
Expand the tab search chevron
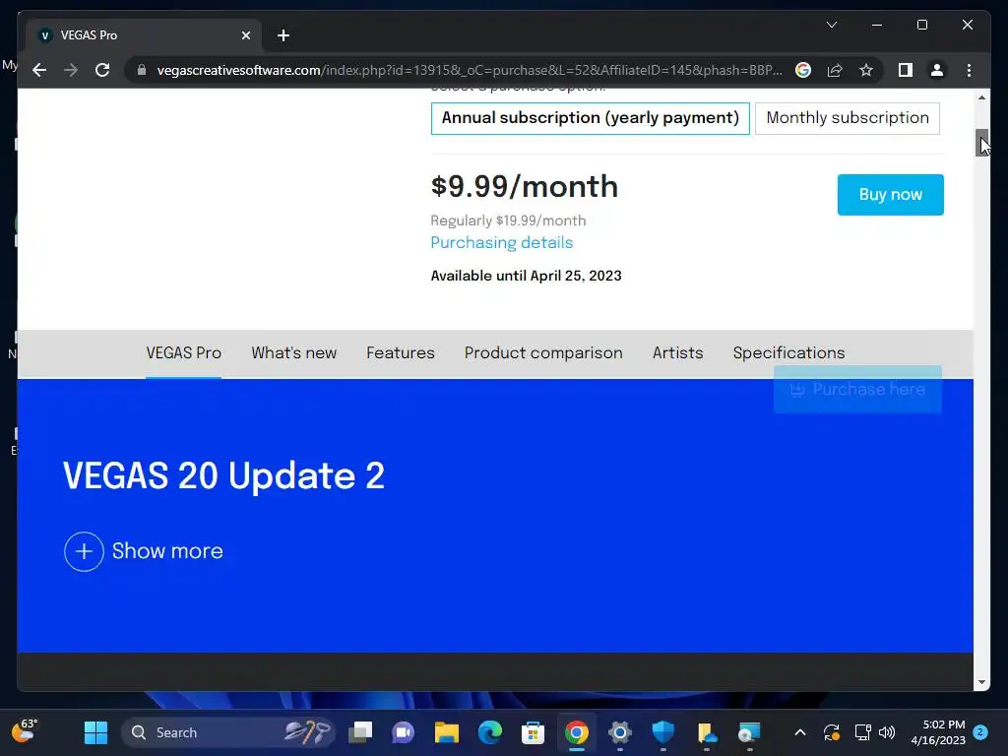(831, 25)
